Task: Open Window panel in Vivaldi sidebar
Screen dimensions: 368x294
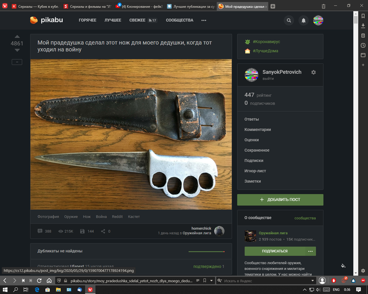Action: point(363,55)
